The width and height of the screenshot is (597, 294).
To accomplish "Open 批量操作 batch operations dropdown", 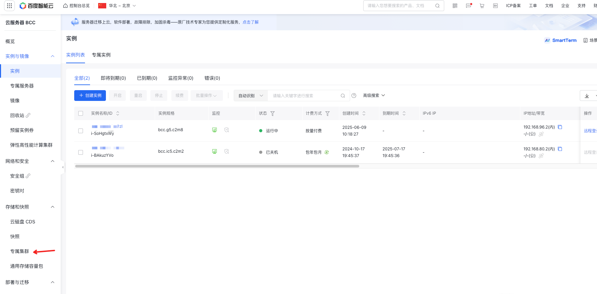I will [x=206, y=96].
